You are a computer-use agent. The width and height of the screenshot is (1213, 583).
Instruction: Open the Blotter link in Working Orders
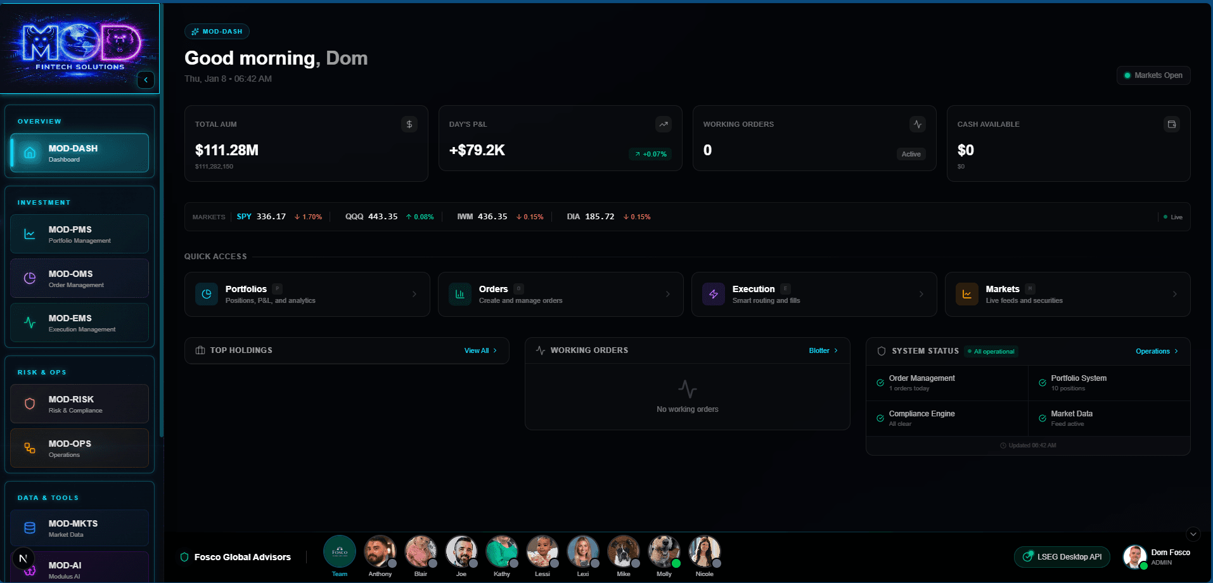(x=823, y=350)
